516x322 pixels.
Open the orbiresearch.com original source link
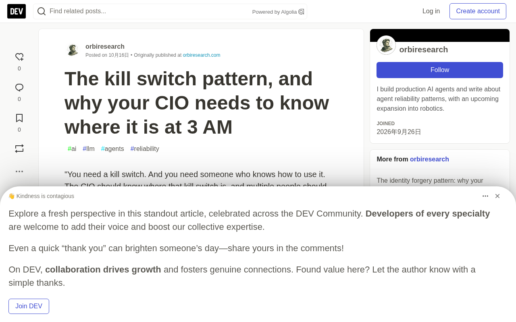tap(202, 55)
